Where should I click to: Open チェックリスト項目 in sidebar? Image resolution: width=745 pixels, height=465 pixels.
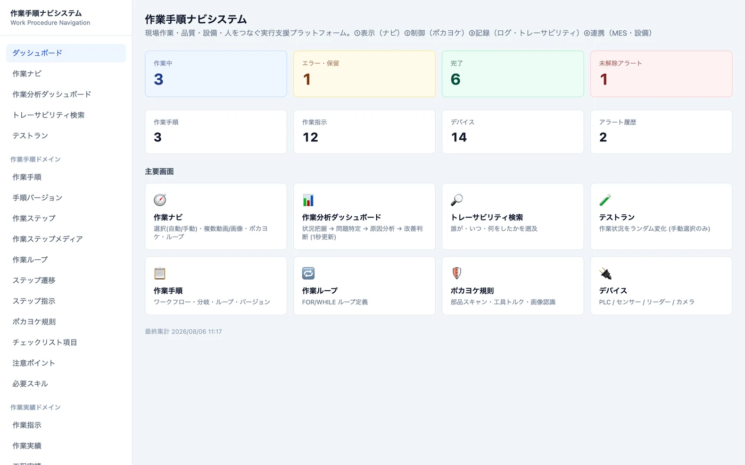pyautogui.click(x=66, y=343)
